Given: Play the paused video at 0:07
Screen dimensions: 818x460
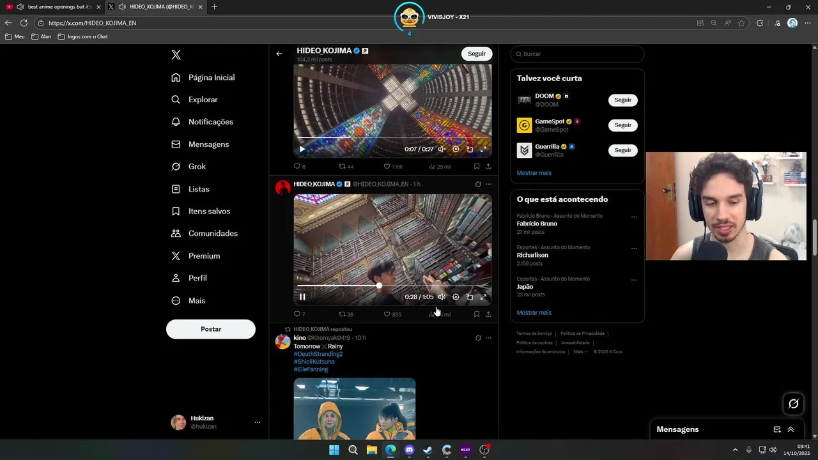Looking at the screenshot, I should click(x=302, y=149).
